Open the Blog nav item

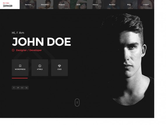[129, 5]
